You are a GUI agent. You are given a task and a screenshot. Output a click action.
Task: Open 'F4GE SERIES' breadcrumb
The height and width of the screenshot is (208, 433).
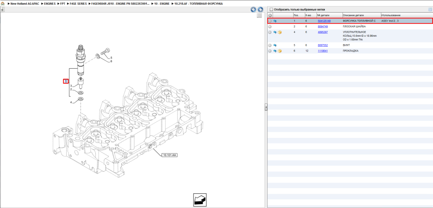(78, 4)
